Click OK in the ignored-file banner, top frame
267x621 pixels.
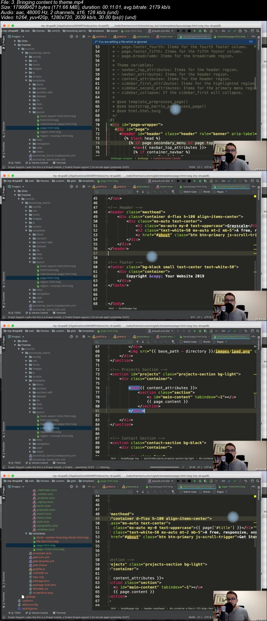[x=251, y=41]
